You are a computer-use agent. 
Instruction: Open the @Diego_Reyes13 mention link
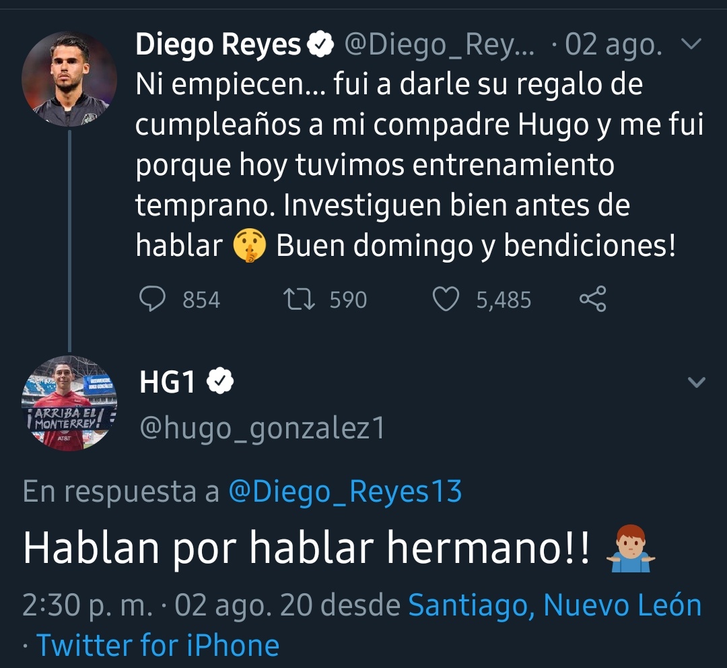[x=345, y=492]
